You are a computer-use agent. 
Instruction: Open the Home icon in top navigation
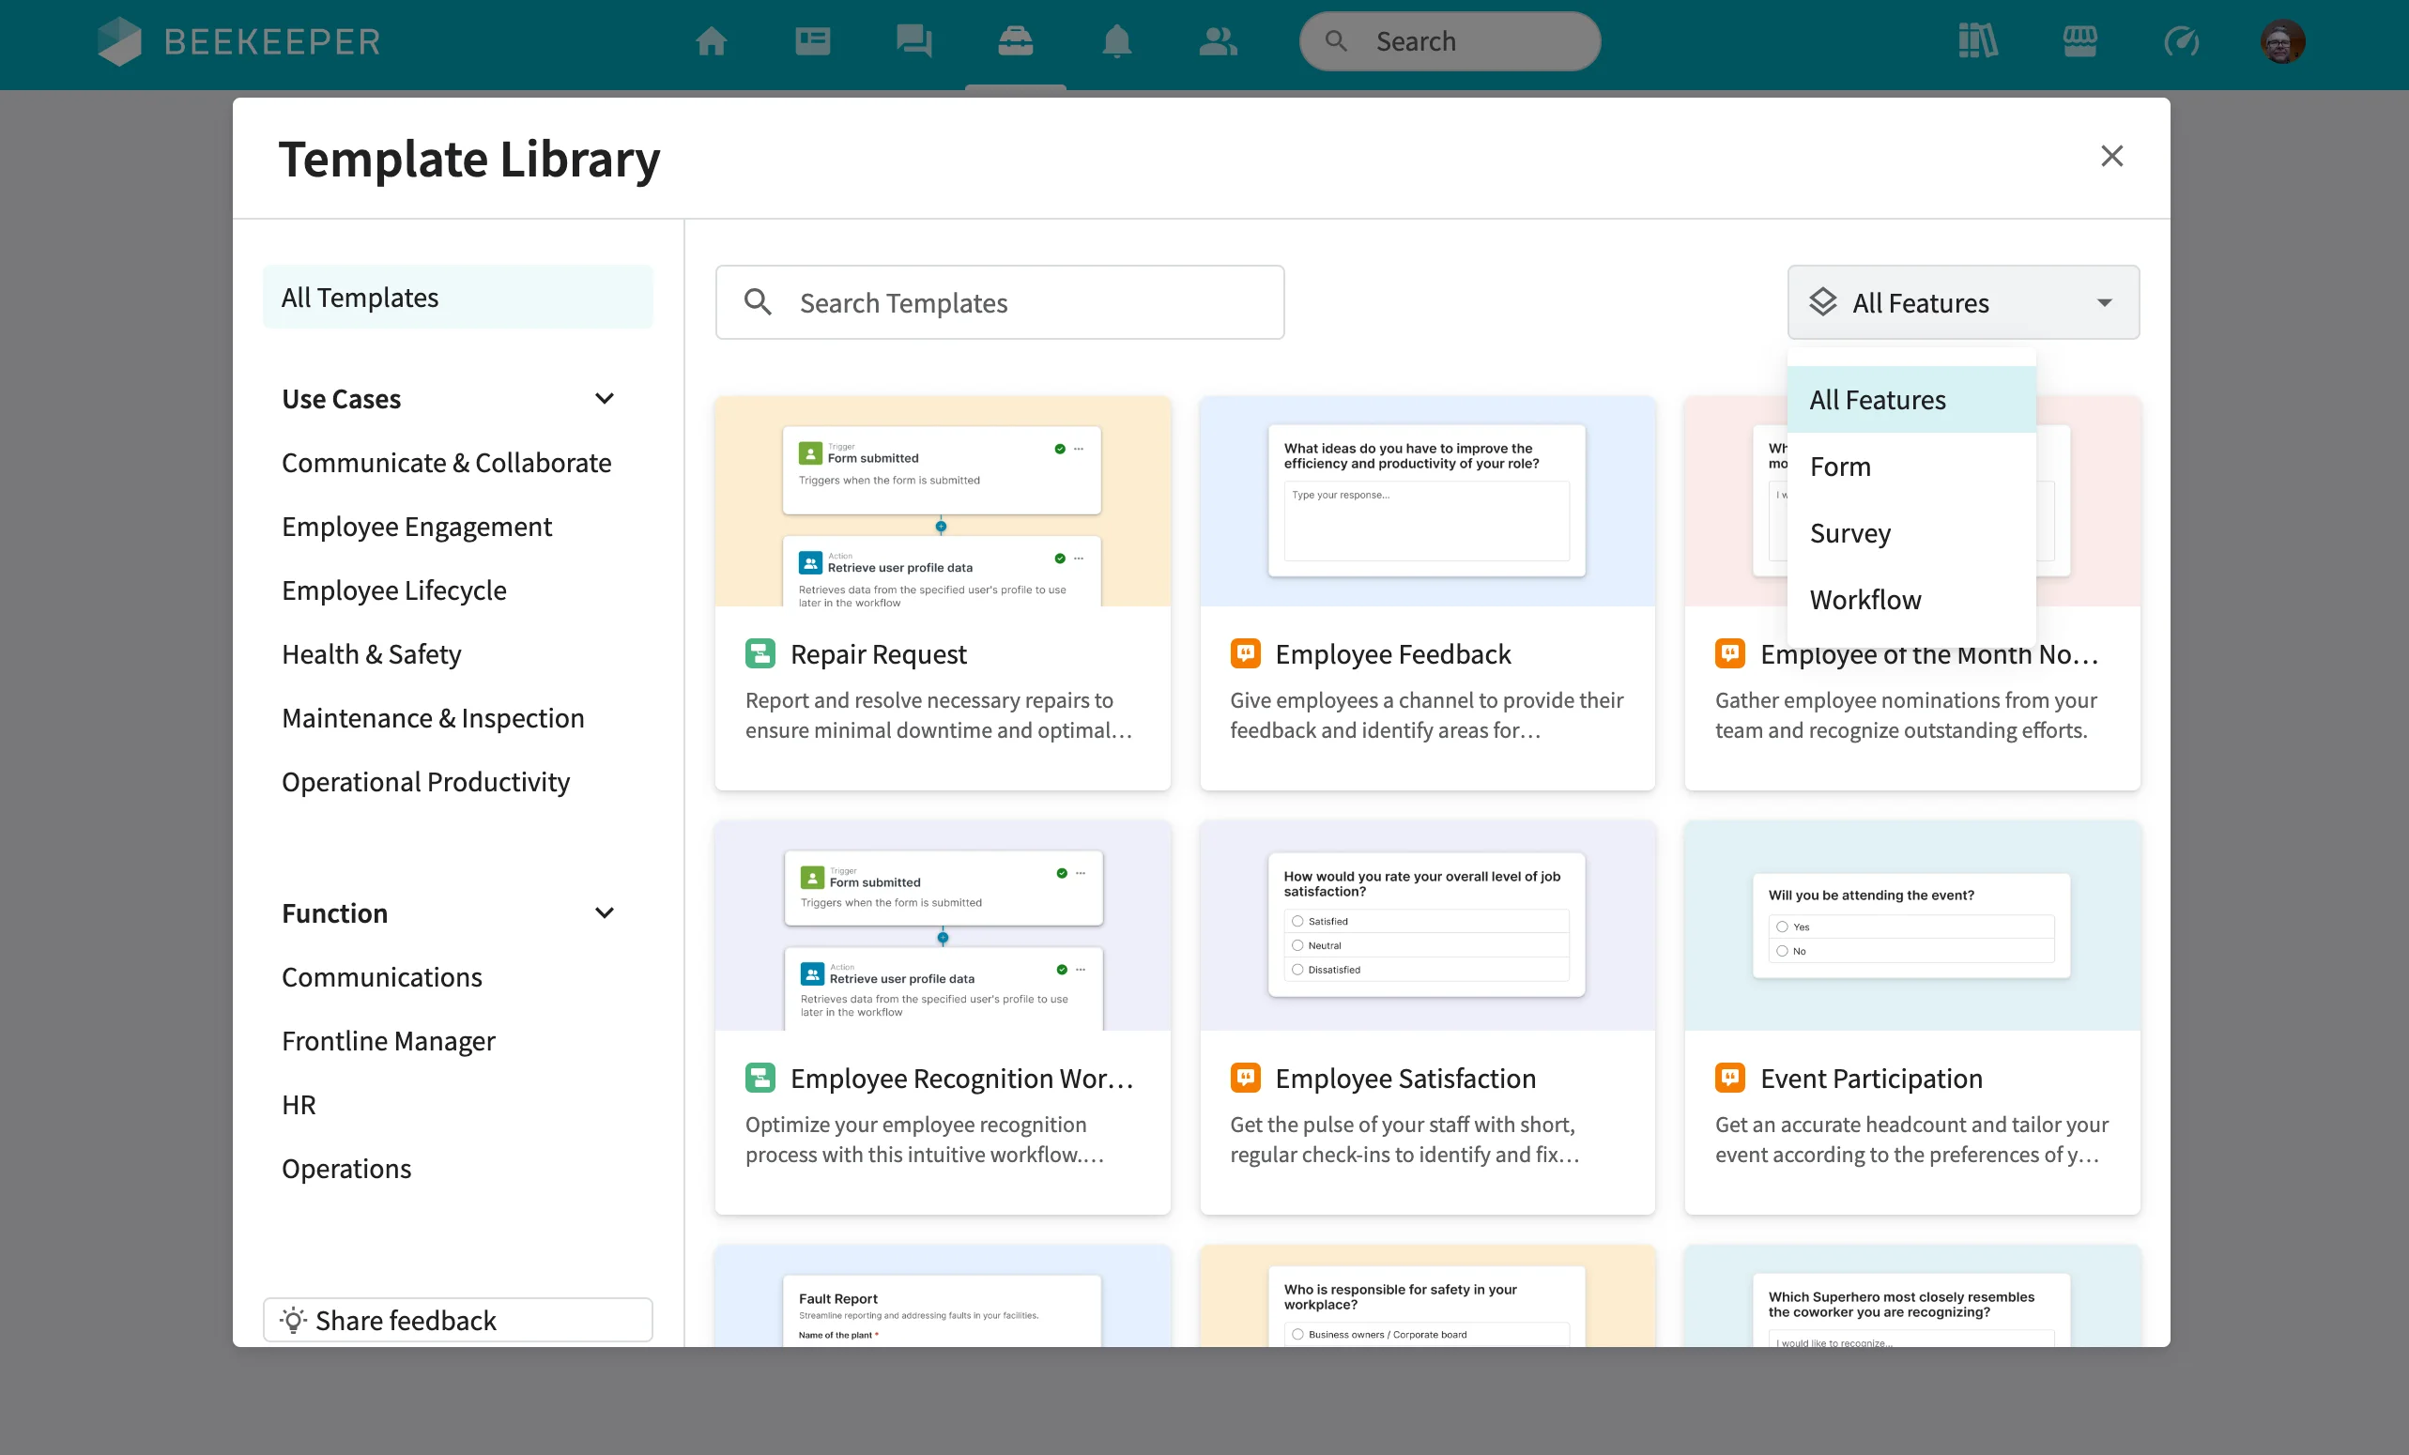coord(711,41)
